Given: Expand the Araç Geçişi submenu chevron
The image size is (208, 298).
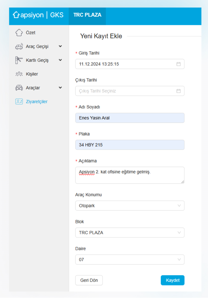Looking at the screenshot, I should pyautogui.click(x=60, y=46).
